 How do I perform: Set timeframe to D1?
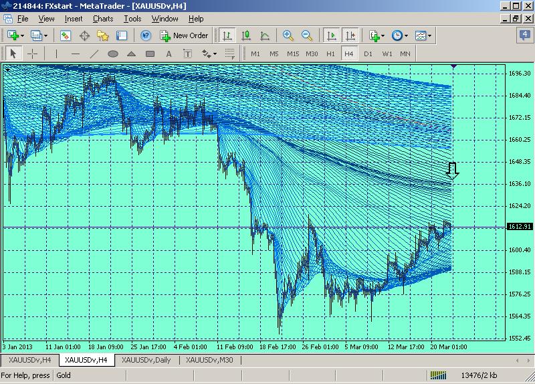click(x=368, y=54)
